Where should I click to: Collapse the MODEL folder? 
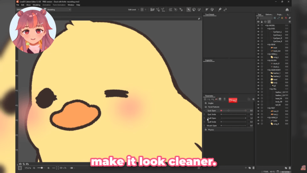coord(266,26)
